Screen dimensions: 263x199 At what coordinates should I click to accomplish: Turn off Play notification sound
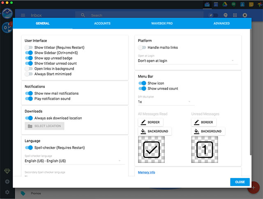pyautogui.click(x=28, y=98)
